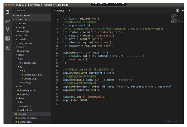The image size is (187, 127).
Task: Open the Explorer view in activity bar
Action: (7, 12)
